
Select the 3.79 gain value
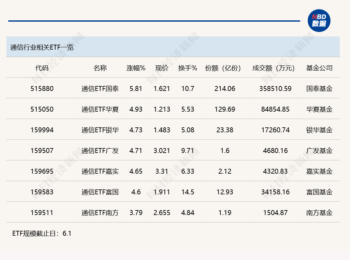136,213
